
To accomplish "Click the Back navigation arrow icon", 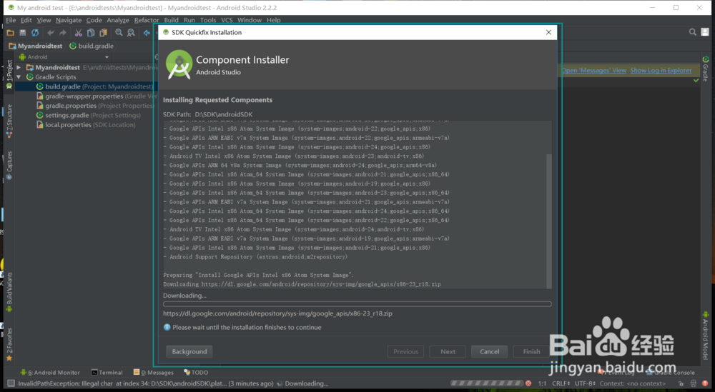I will 147,33.
